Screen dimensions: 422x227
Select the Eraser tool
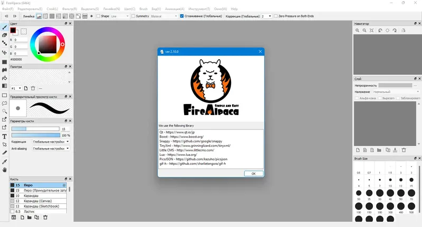[x=4, y=35]
